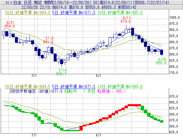Click the 7/8 891.6 peak annotation
Viewport: 183px width, 139px height.
[x=48, y=40]
